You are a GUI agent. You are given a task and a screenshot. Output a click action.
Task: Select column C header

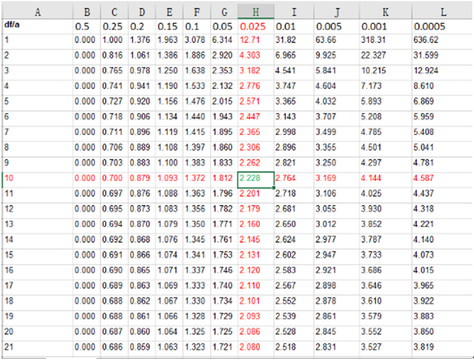click(x=114, y=12)
